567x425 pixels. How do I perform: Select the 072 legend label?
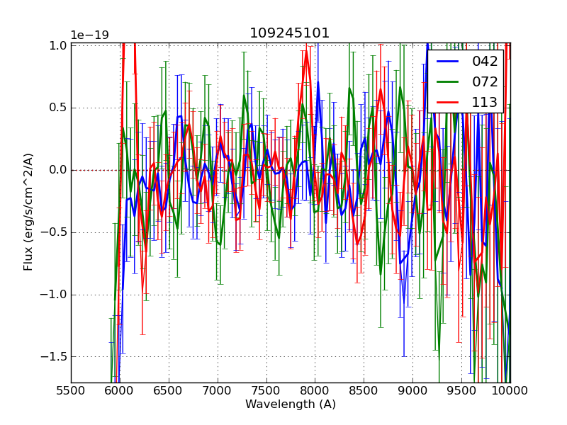click(x=485, y=81)
